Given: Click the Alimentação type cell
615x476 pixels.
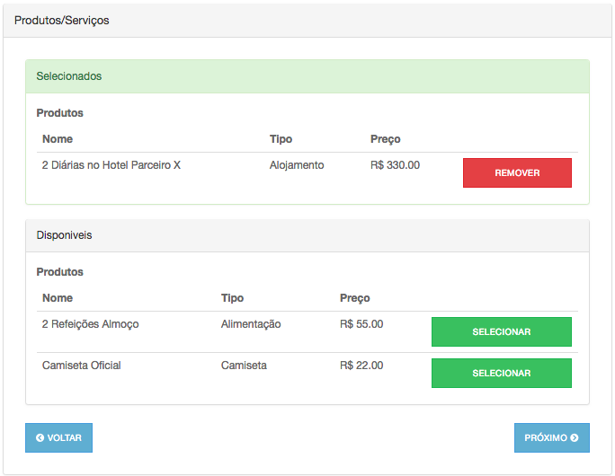Looking at the screenshot, I should (251, 324).
